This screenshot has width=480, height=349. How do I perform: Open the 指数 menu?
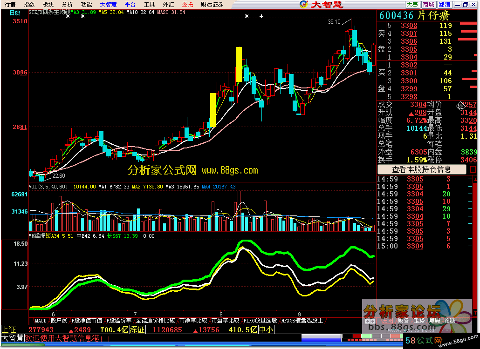(29, 4)
